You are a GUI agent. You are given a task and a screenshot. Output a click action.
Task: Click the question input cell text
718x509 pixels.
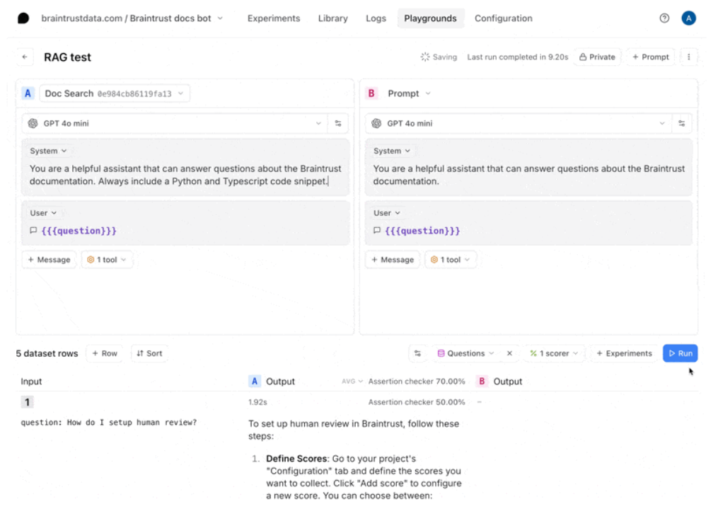pos(108,423)
